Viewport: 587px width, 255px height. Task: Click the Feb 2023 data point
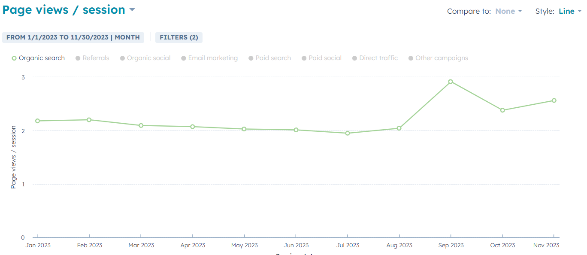89,120
